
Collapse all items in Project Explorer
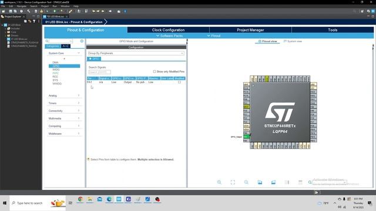click(25, 21)
